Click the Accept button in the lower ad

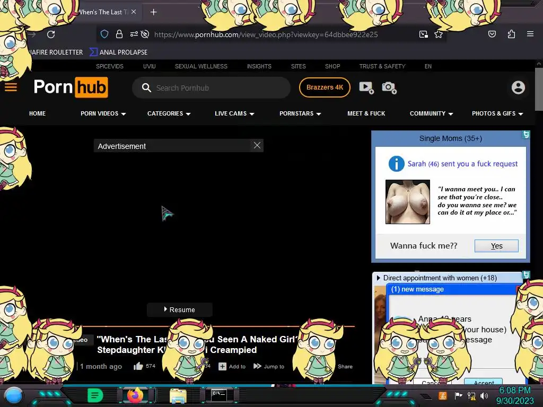[x=484, y=382]
